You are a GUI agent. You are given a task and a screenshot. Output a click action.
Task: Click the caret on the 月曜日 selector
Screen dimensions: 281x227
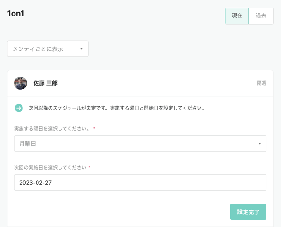259,144
